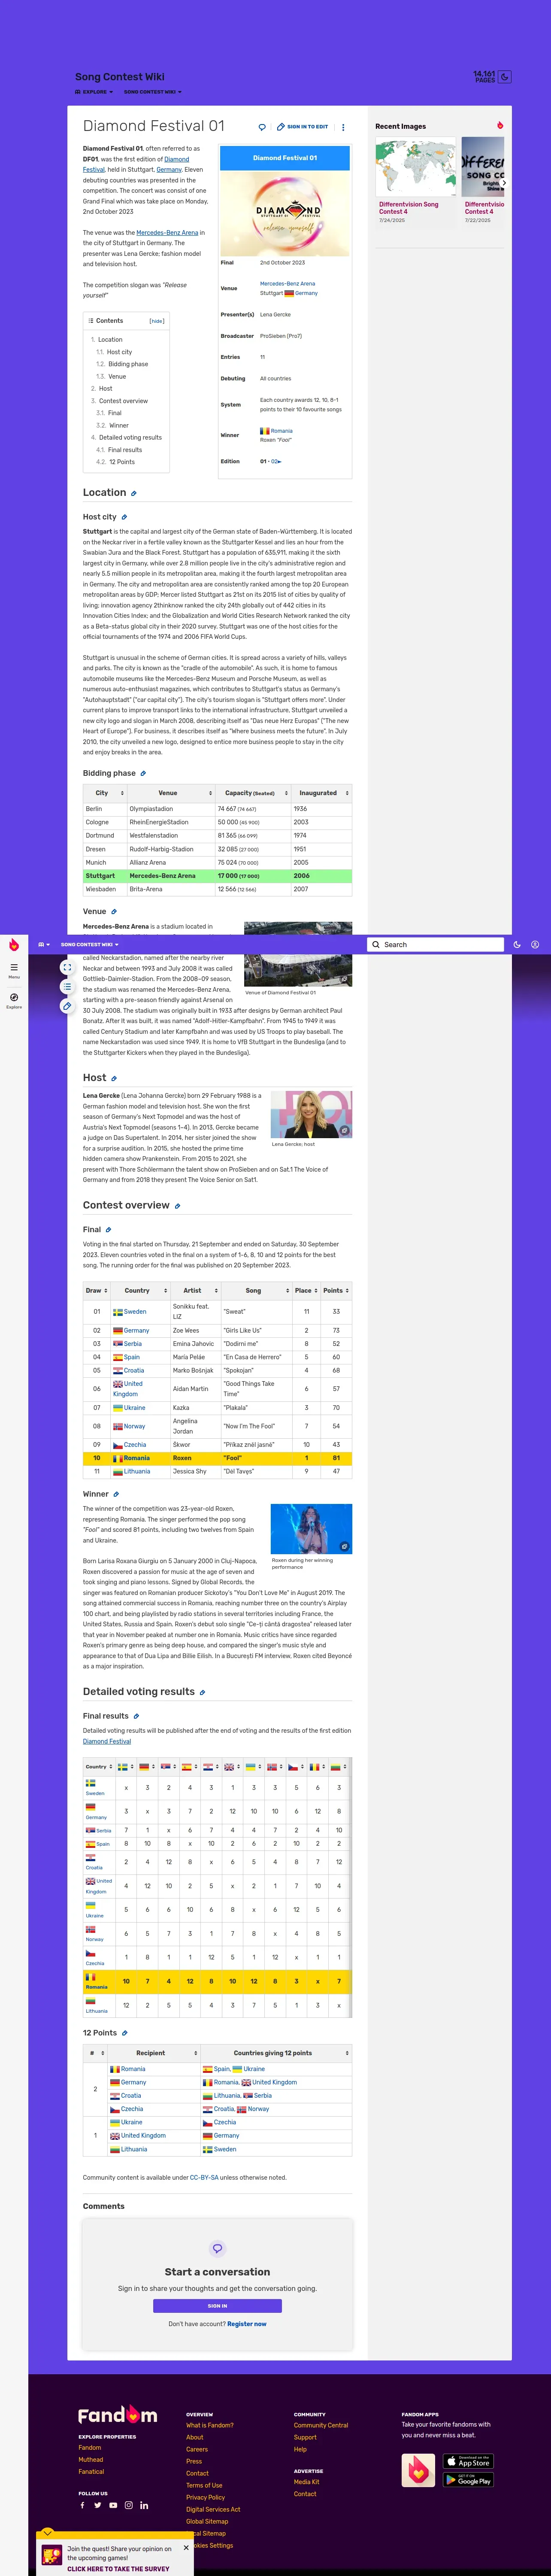Edit the Location section via pencil icon
Image resolution: width=551 pixels, height=2576 pixels.
(134, 493)
